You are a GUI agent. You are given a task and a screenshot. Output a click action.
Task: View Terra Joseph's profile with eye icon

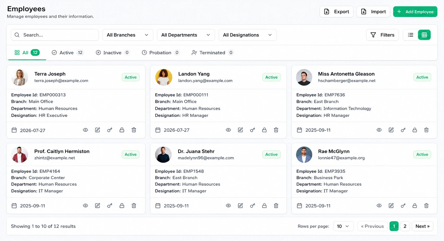point(85,130)
